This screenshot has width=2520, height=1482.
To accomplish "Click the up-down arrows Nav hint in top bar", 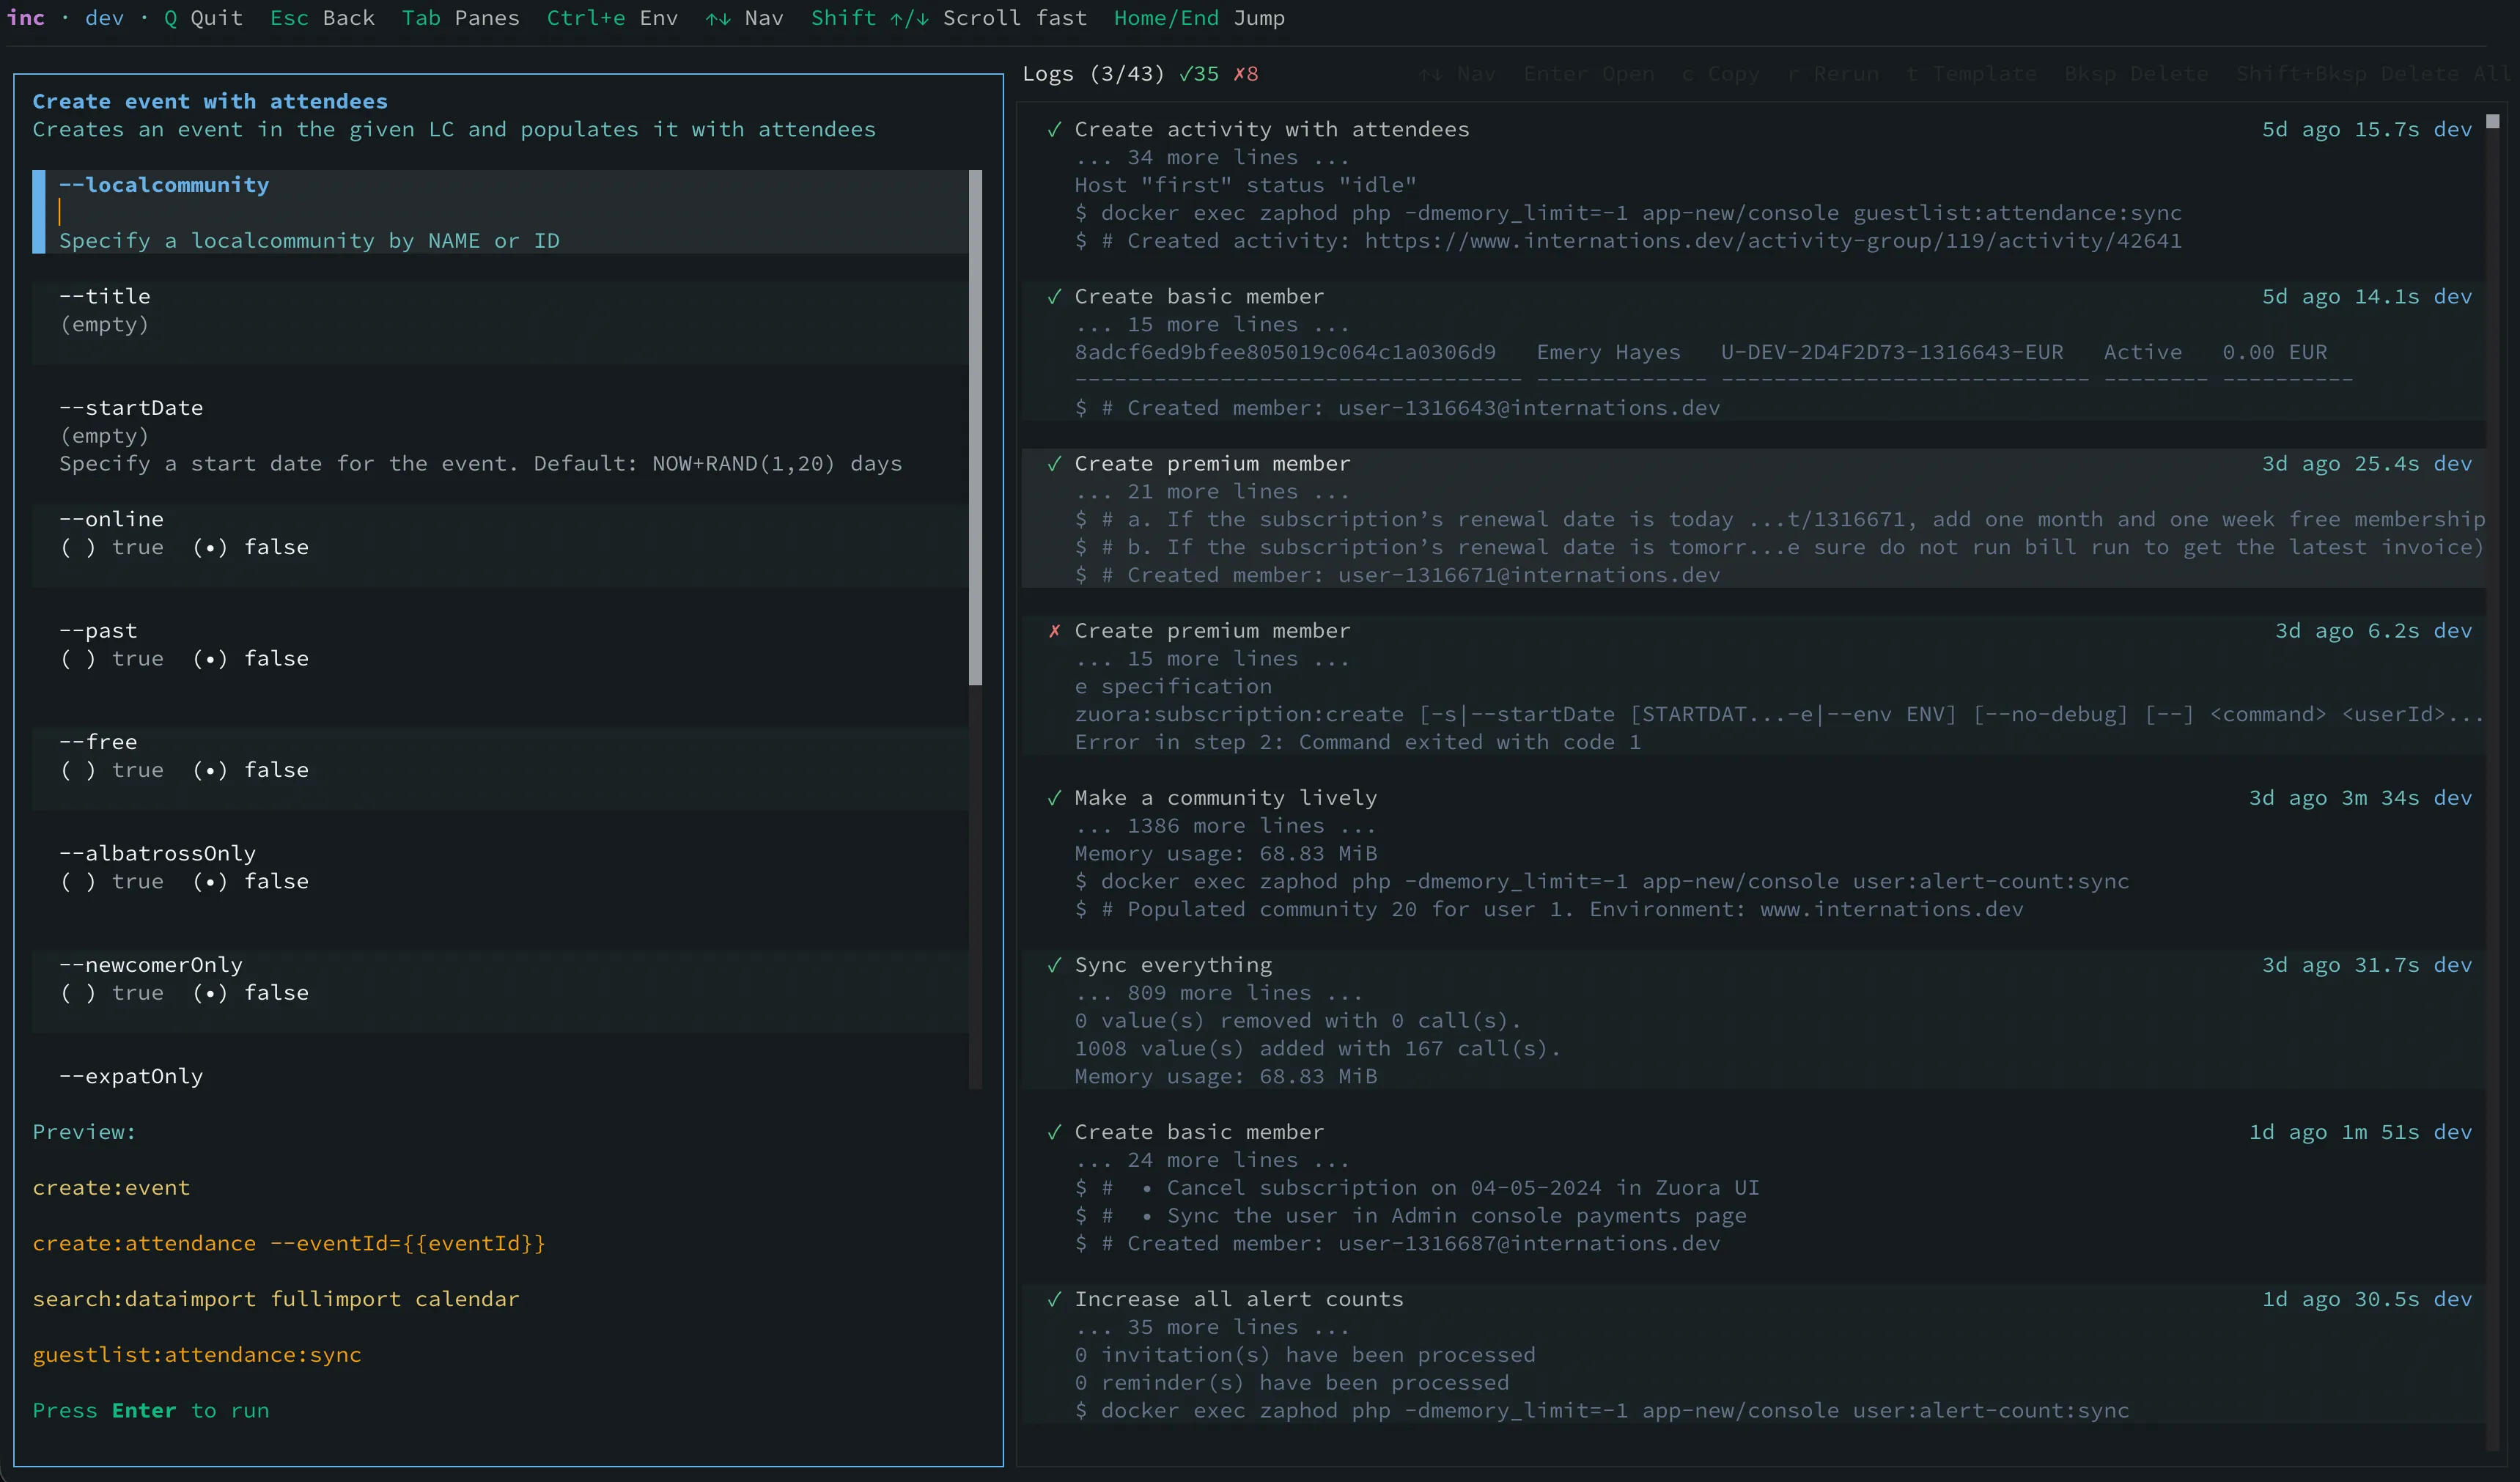I will point(744,18).
